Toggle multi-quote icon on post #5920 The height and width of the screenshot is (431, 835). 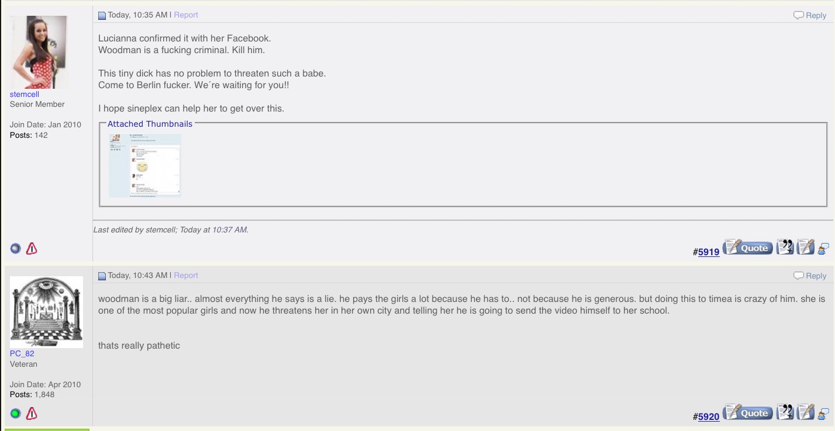(785, 413)
